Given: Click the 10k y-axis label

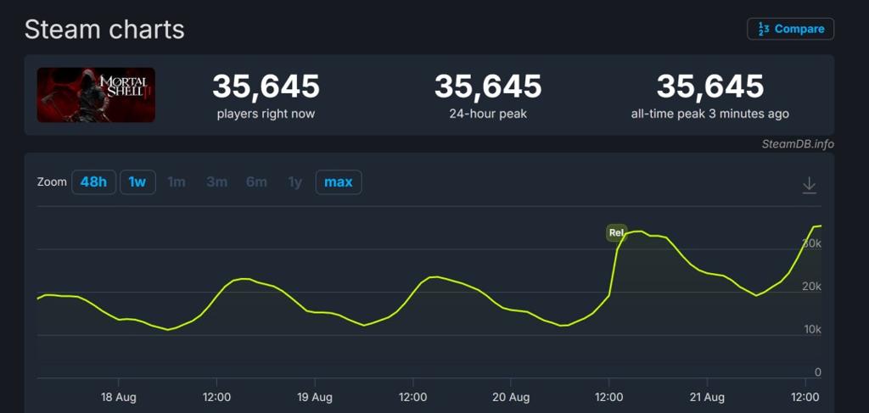Looking at the screenshot, I should click(x=811, y=330).
